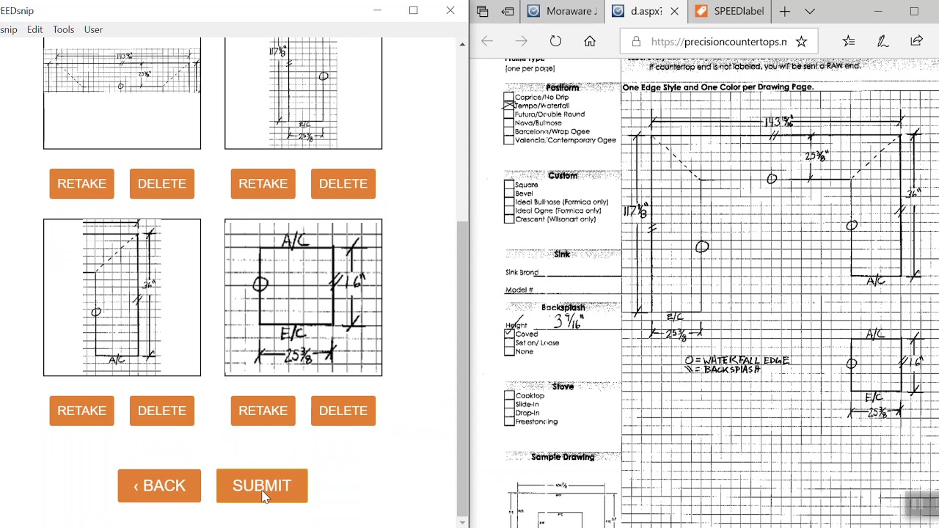Delete the 36 inch dashed-line snip
The width and height of the screenshot is (939, 528).
pos(162,411)
